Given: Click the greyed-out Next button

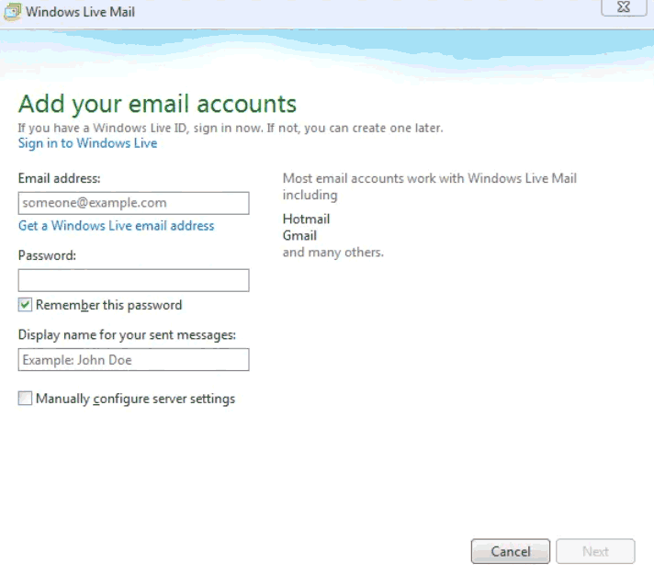Looking at the screenshot, I should click(595, 551).
